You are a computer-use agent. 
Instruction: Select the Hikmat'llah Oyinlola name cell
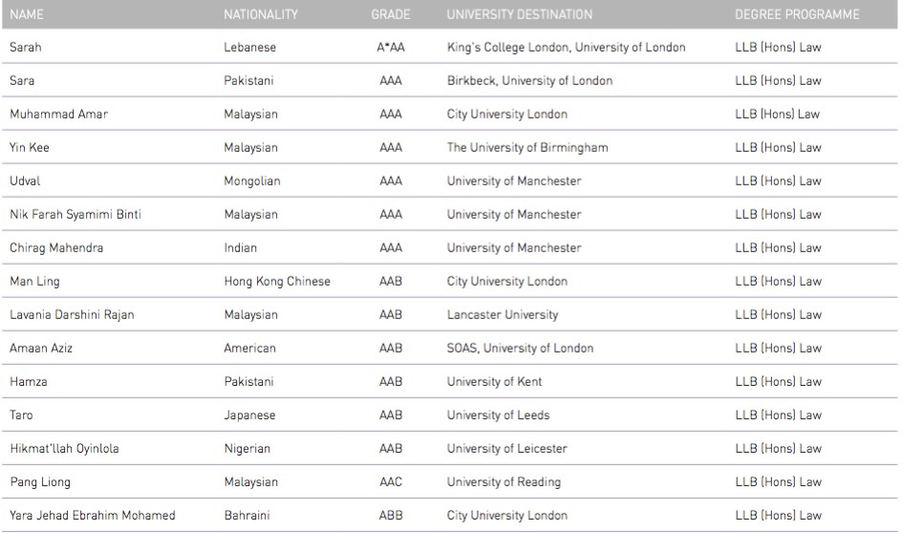coord(64,449)
